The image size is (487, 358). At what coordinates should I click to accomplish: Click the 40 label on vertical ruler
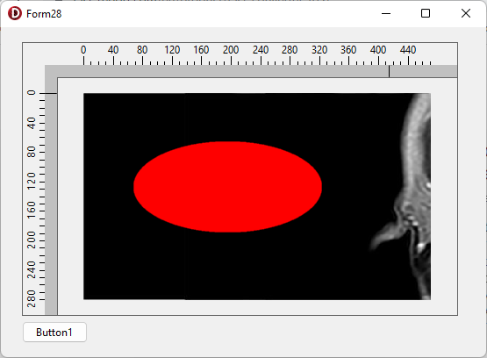coord(32,123)
